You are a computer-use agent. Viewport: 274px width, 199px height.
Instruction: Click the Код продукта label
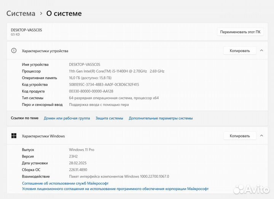coord(33,91)
